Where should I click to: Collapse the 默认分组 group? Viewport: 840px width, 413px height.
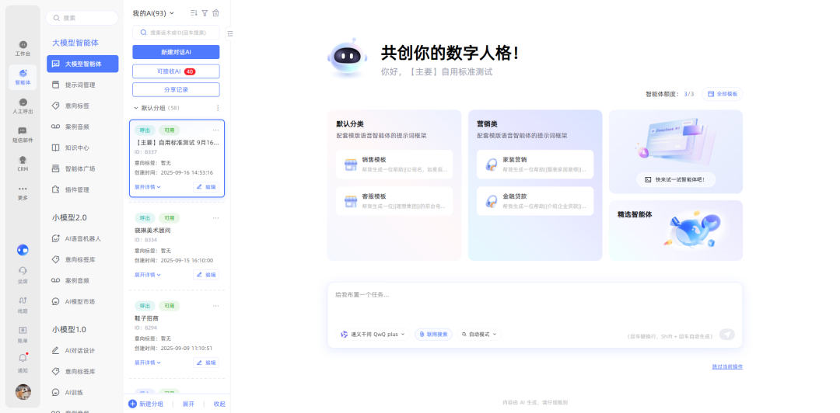tap(136, 108)
